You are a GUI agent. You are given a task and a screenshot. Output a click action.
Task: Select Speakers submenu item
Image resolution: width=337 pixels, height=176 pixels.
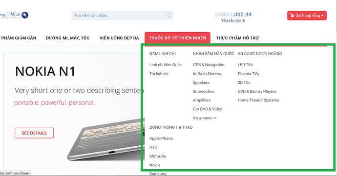(201, 82)
